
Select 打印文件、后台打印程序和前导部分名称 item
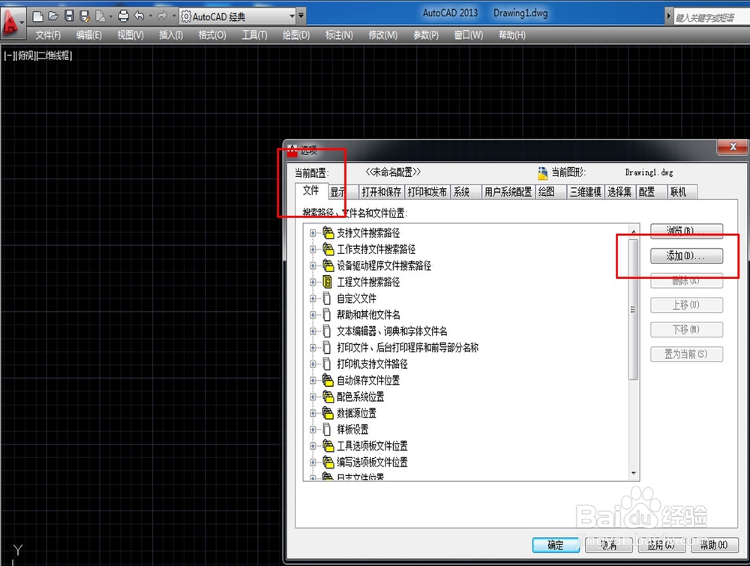(x=407, y=348)
